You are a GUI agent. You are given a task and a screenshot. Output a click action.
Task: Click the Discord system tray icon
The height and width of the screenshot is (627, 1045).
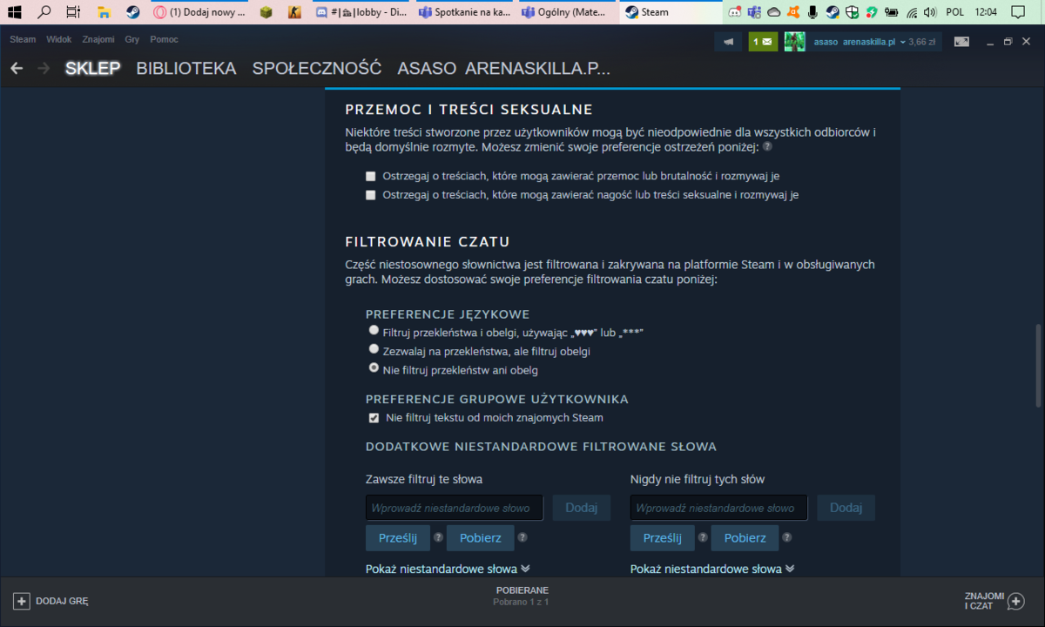point(736,12)
